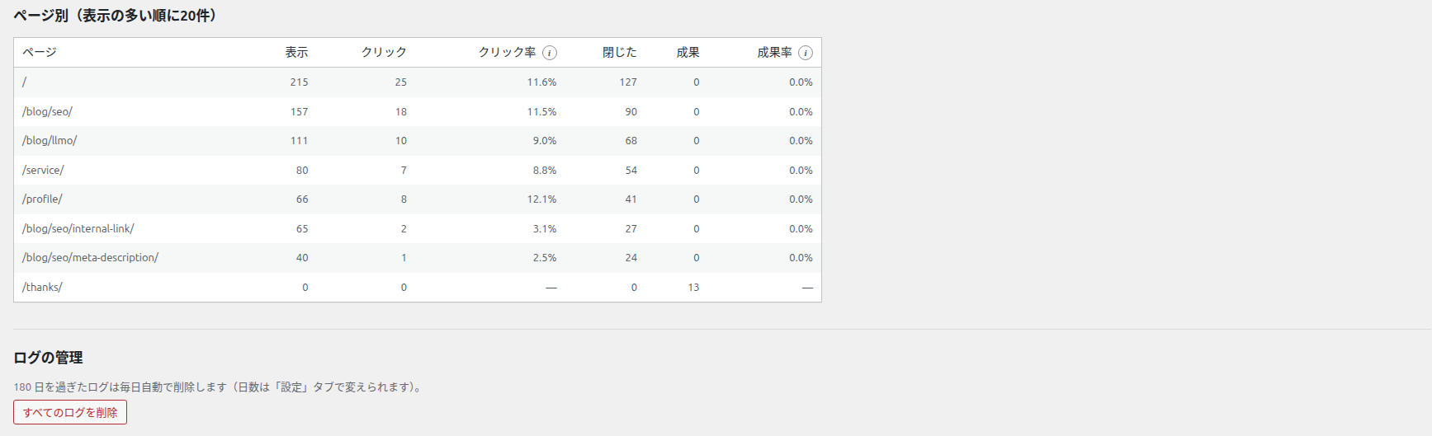Click the 180日 log retention description text
Image resolution: width=1432 pixels, height=436 pixels.
(x=220, y=387)
